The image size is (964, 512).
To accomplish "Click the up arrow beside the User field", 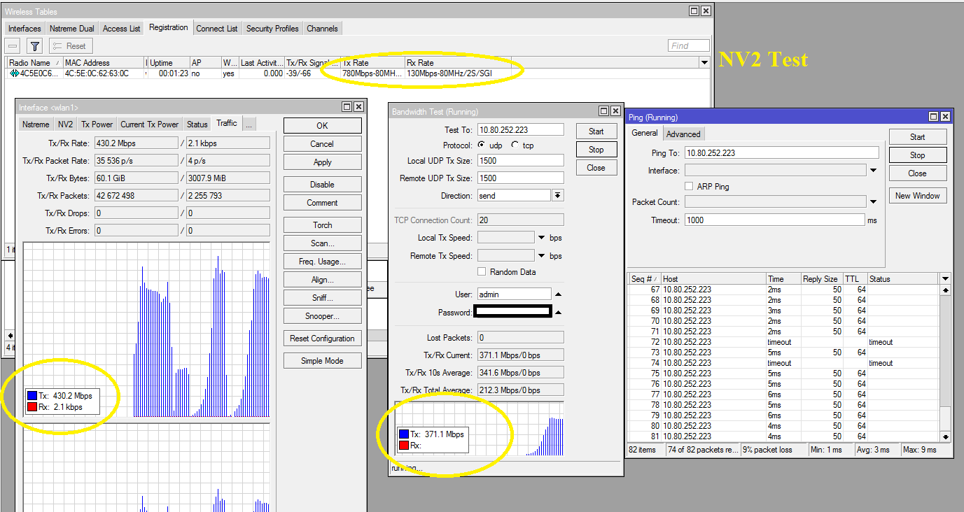I will click(558, 294).
